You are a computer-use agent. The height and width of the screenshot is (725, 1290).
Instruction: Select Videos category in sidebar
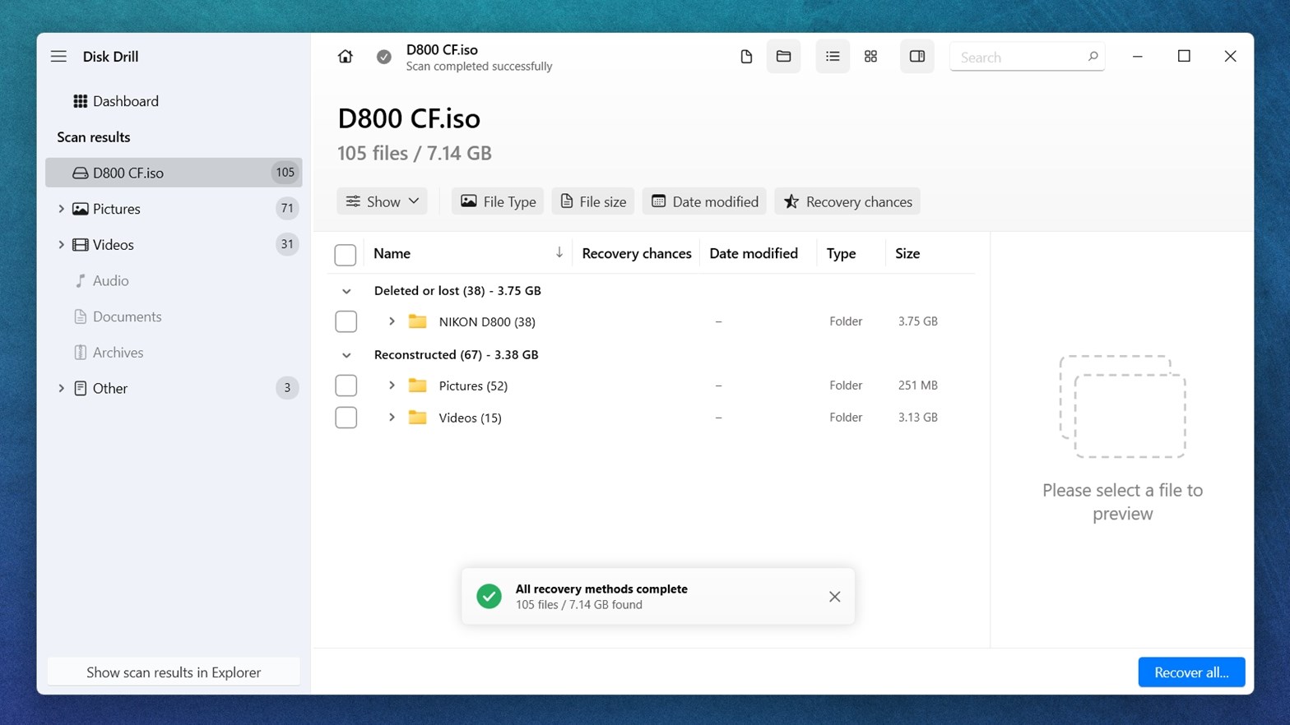[113, 245]
